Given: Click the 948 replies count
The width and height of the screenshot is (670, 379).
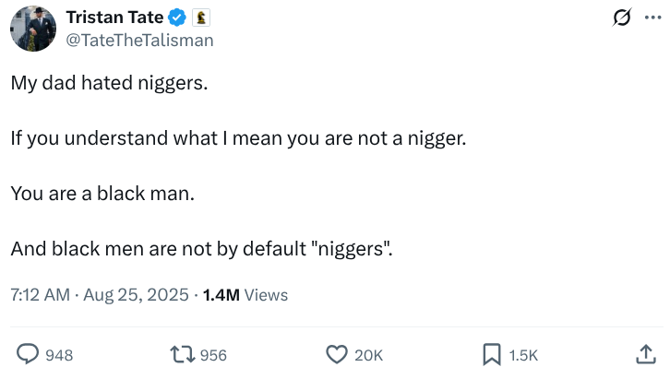Looking at the screenshot, I should click(59, 355).
